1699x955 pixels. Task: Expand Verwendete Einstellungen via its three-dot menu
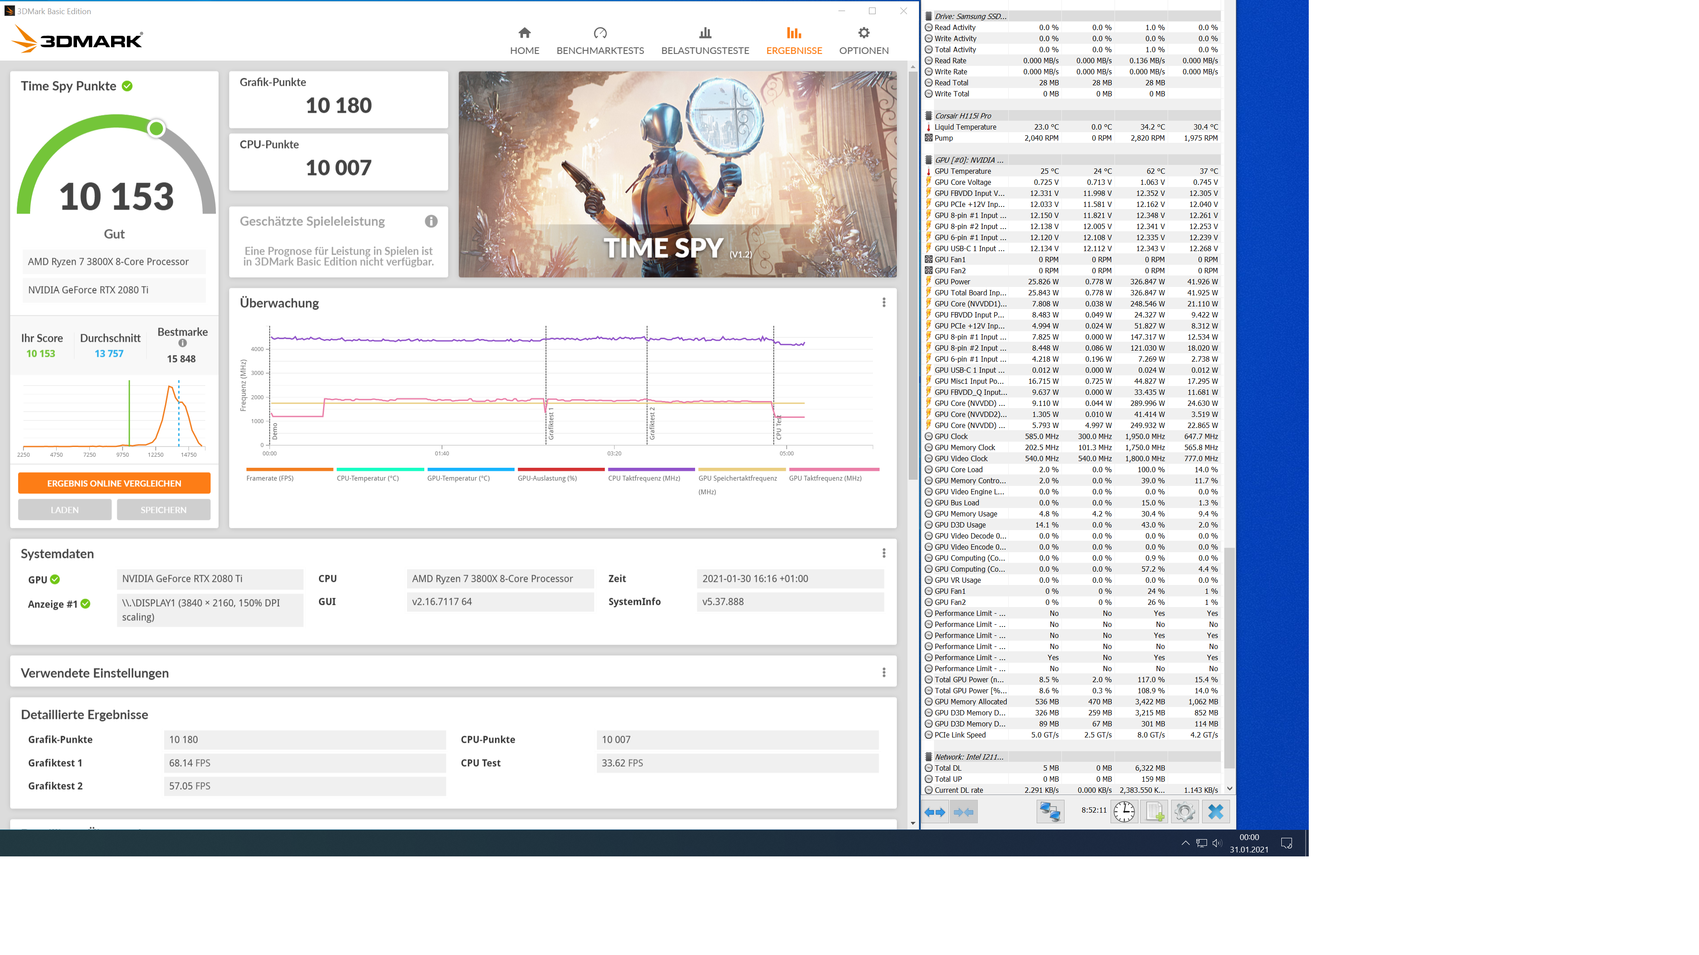884,672
